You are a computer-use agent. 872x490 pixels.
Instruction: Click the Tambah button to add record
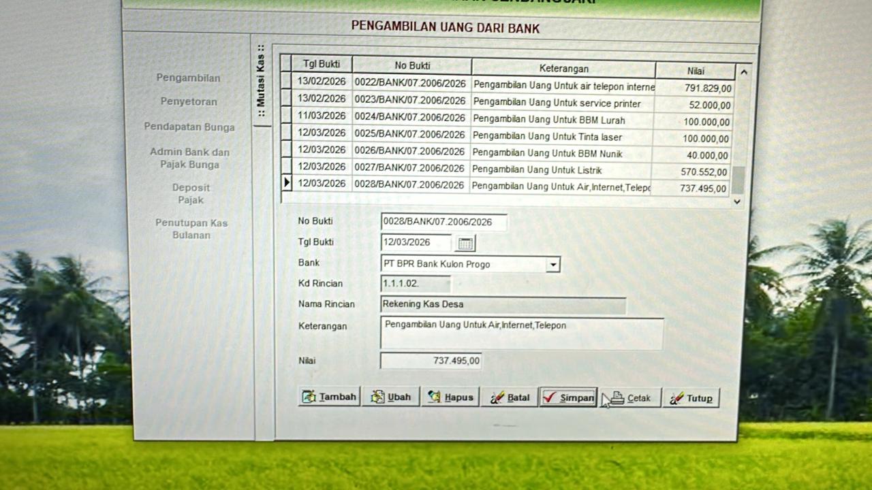329,397
